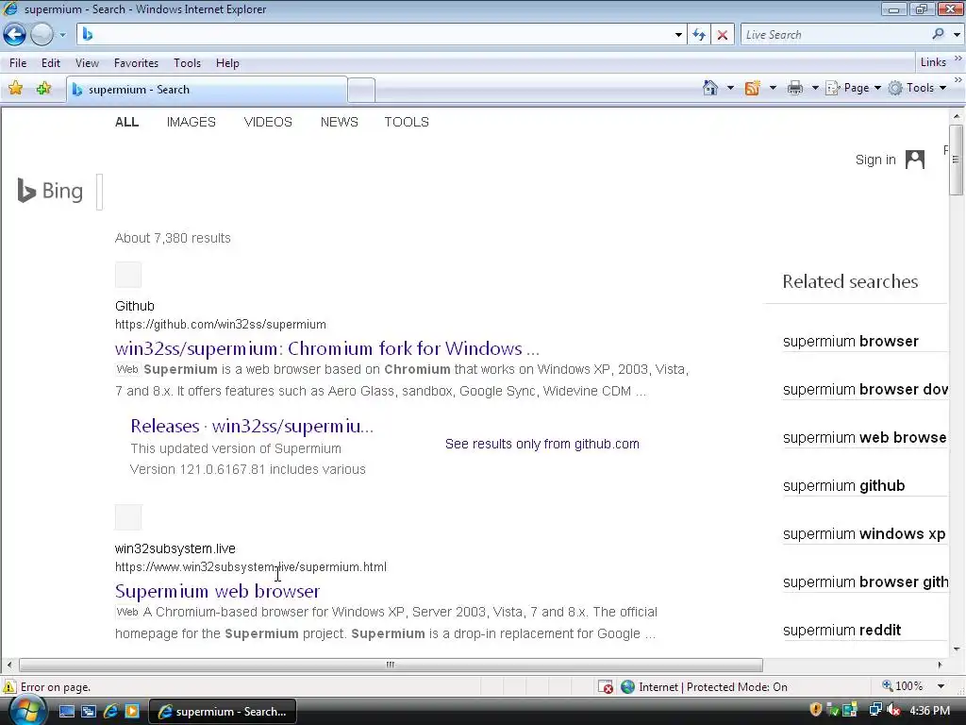Image resolution: width=966 pixels, height=725 pixels.
Task: Select related search 'supermium github'
Action: [843, 486]
